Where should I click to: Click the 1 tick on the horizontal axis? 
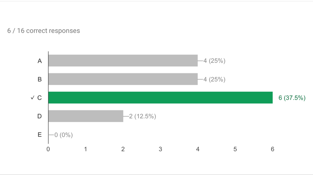[x=86, y=149]
